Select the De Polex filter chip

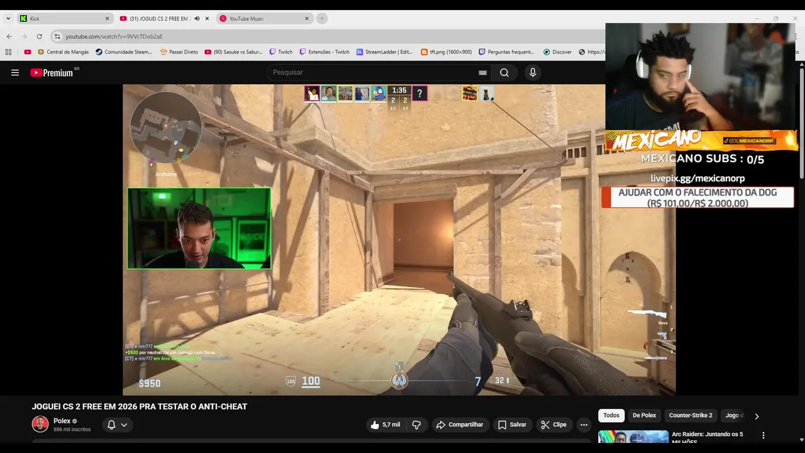pyautogui.click(x=644, y=415)
